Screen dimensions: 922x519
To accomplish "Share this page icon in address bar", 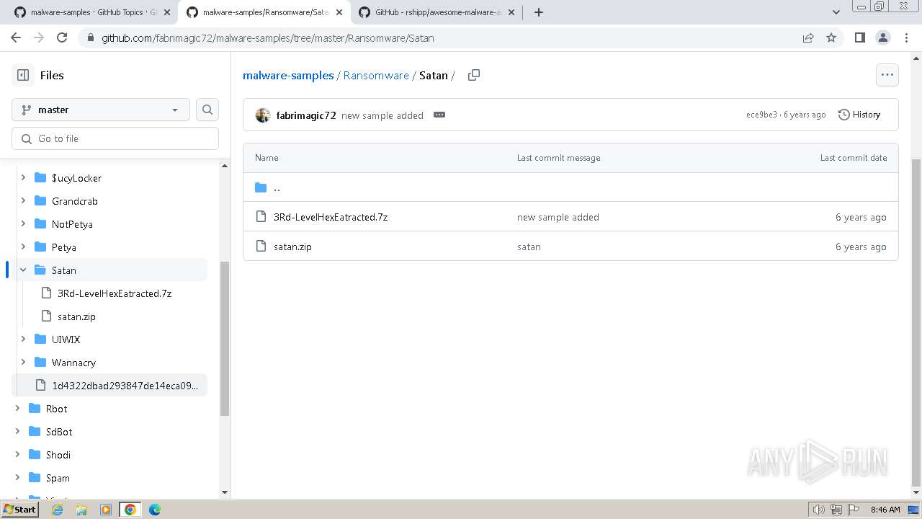I will click(808, 37).
